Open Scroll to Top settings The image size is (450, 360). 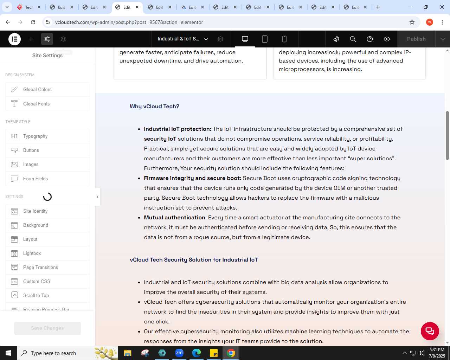pyautogui.click(x=47, y=295)
